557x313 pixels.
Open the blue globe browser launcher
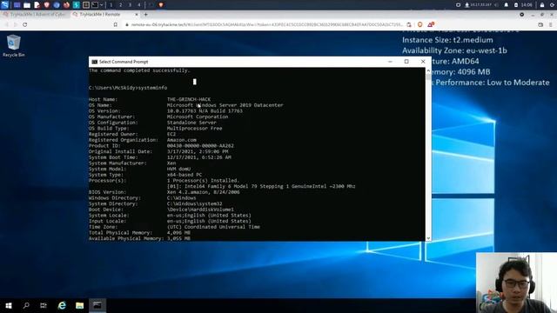(x=57, y=5)
